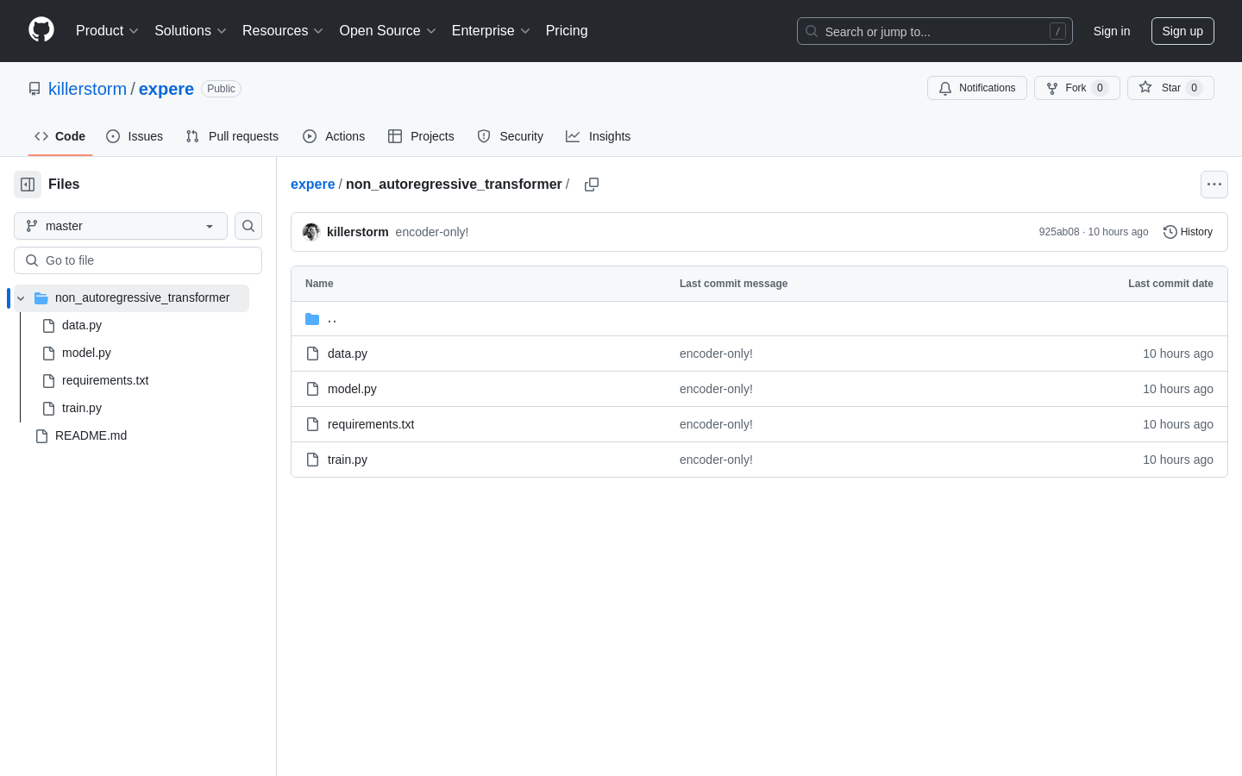Open train.py from the file table
The height and width of the screenshot is (776, 1242).
[348, 460]
